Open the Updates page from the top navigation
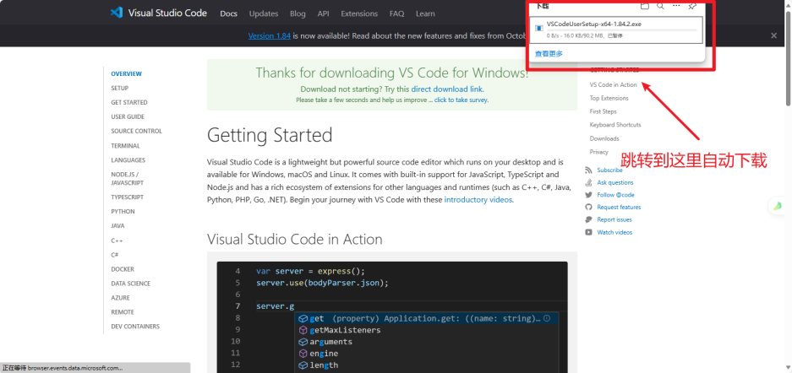 pyautogui.click(x=264, y=14)
